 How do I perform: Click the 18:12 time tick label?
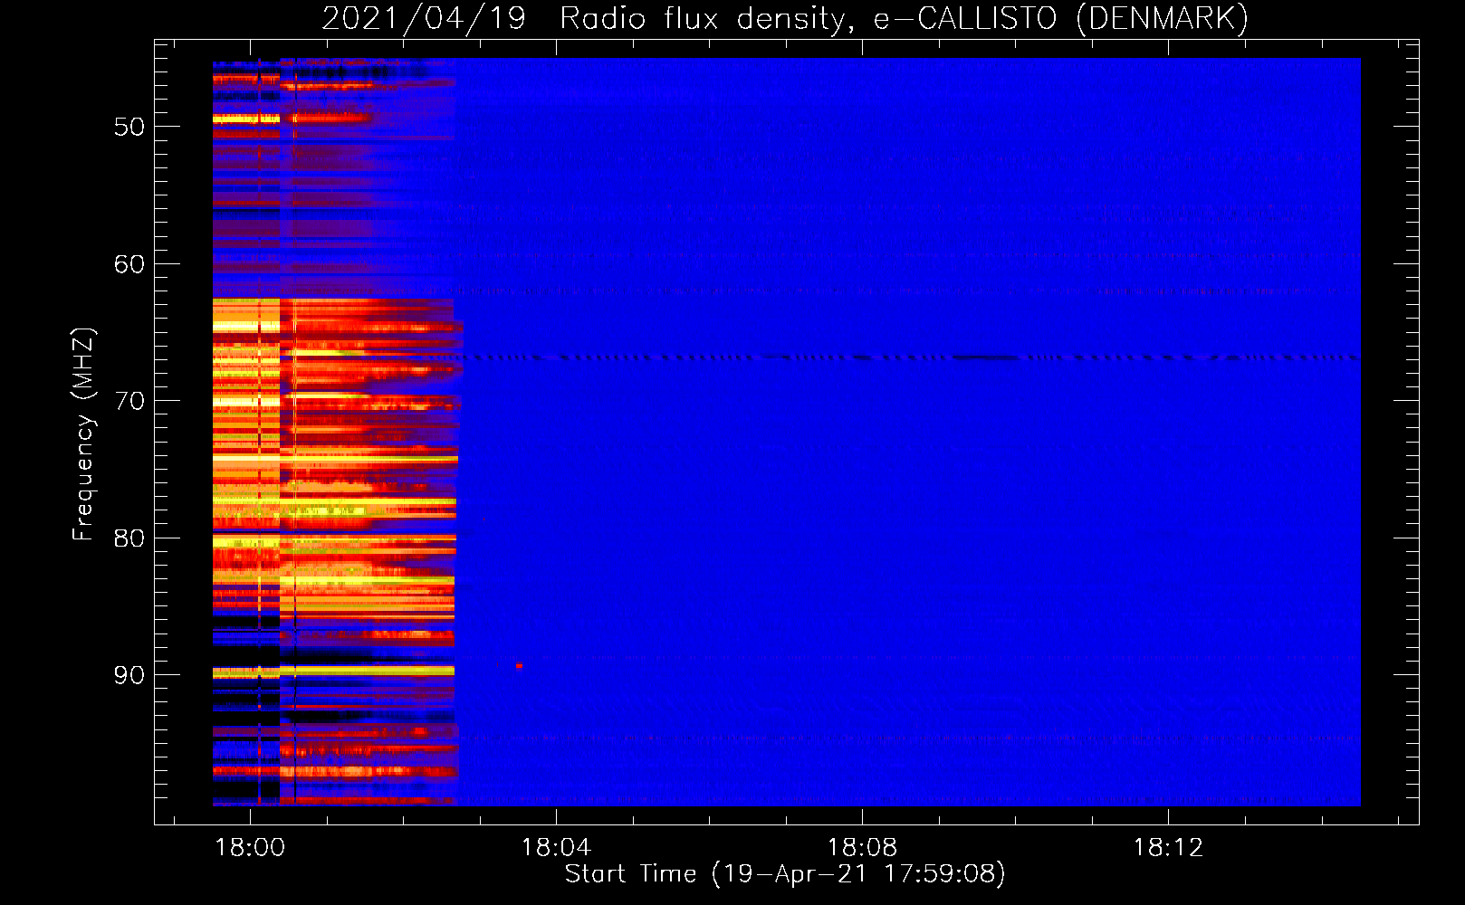coord(1168,848)
